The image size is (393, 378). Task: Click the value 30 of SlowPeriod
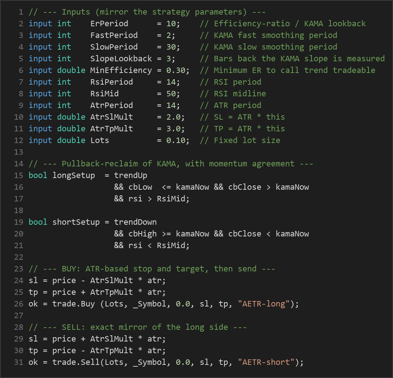(171, 47)
